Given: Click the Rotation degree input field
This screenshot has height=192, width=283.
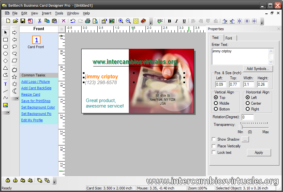Looking at the screenshot, I should [248, 117].
